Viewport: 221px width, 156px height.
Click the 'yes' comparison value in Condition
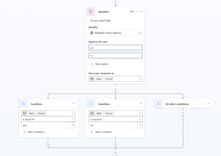pos(25,125)
